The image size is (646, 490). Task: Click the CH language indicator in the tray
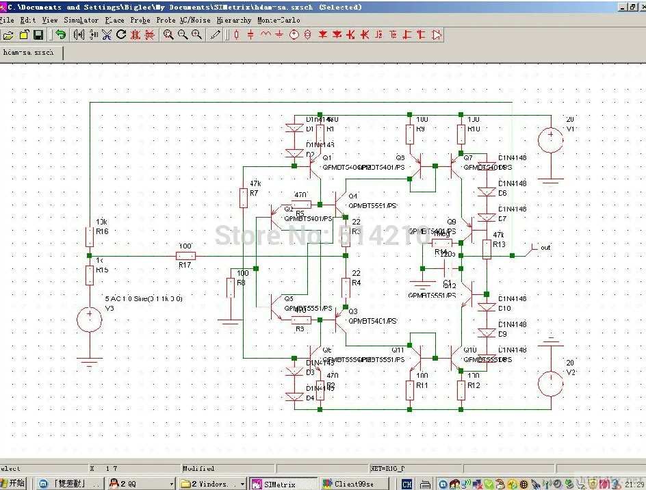[x=406, y=485]
